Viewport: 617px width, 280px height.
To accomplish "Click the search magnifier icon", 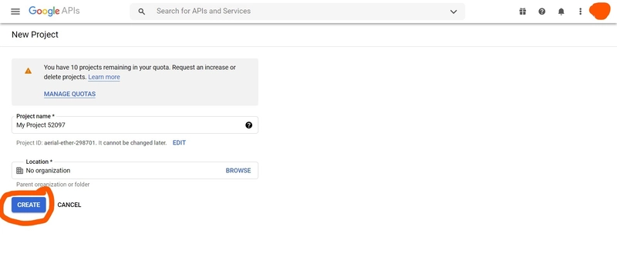I will [142, 12].
